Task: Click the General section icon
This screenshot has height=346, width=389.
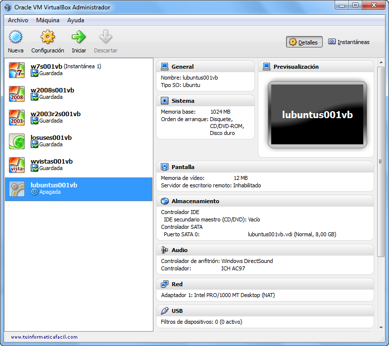Action: [164, 67]
